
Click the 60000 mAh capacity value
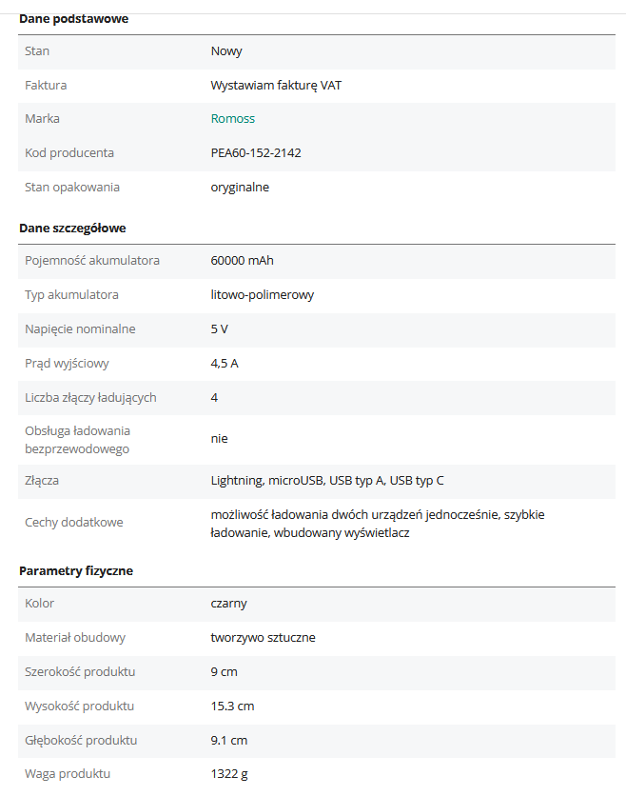(x=242, y=261)
